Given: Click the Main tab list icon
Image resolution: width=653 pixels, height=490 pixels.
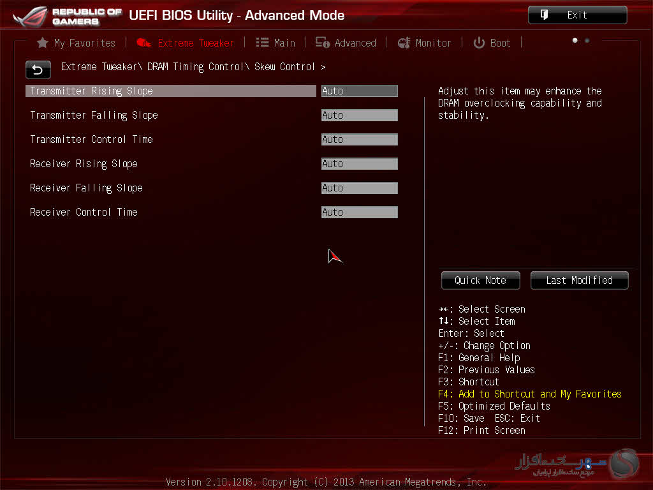Looking at the screenshot, I should 262,43.
